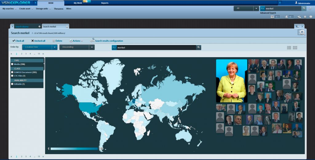The image size is (315, 160).
Task: Open the Create asset dropdown menu
Action: click(26, 9)
